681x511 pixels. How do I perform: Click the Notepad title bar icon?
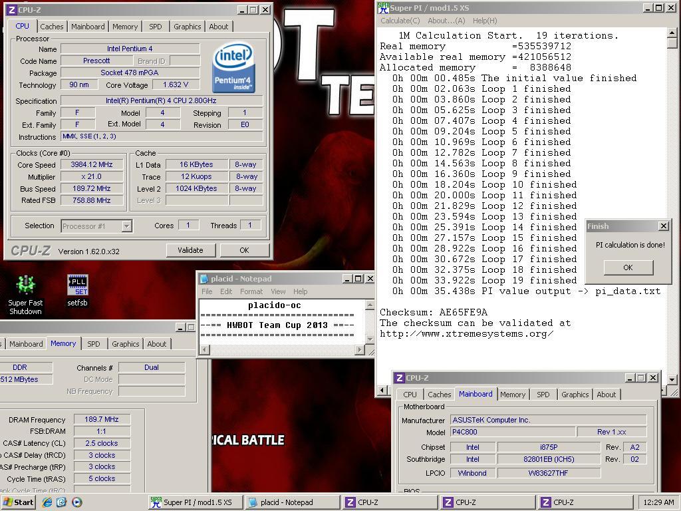tap(204, 279)
